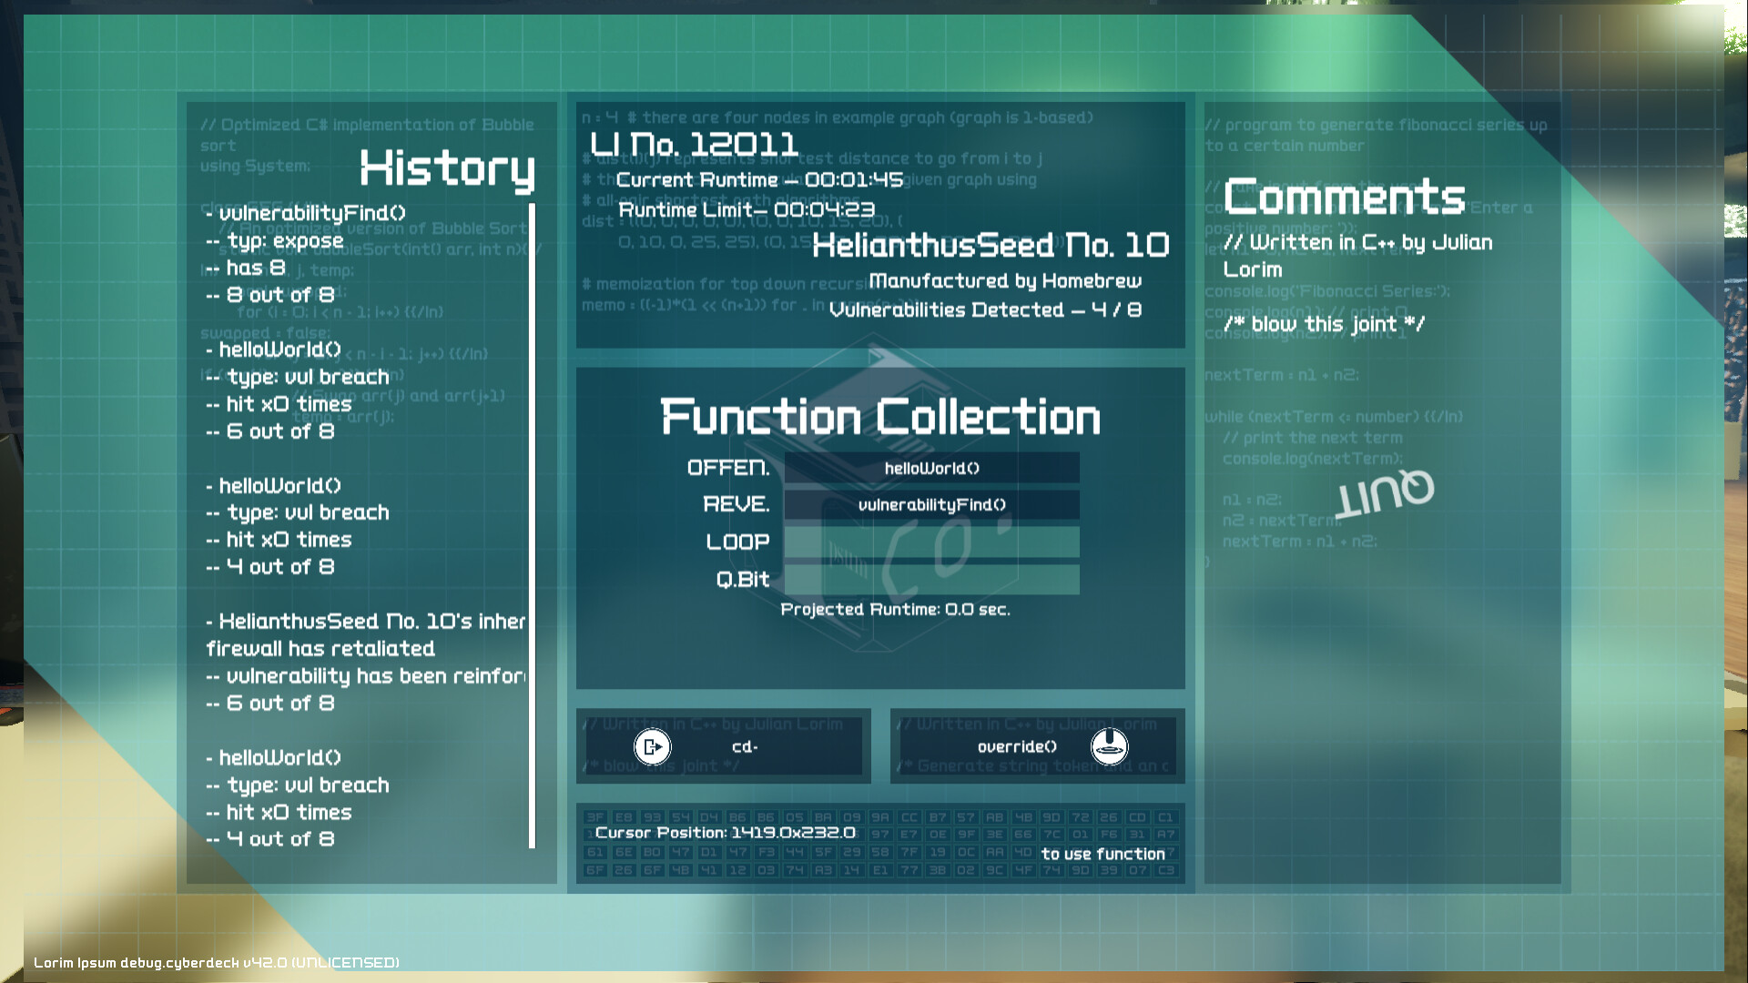Select the vulnerabilityFind() history entry
The height and width of the screenshot is (983, 1748).
(306, 214)
